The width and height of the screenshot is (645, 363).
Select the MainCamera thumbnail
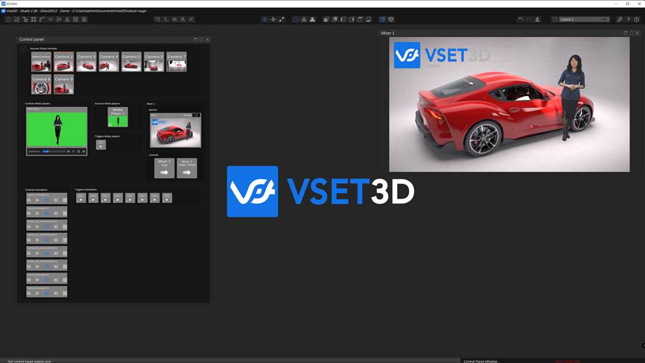(41, 61)
